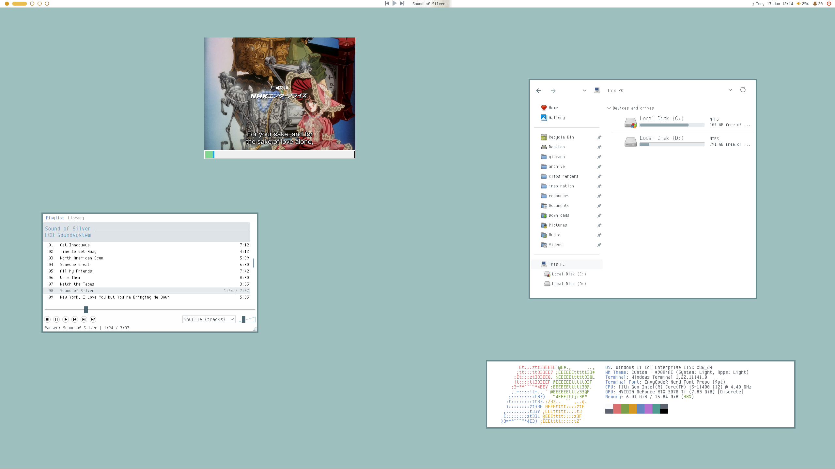This screenshot has height=469, width=835.
Task: Switch to the active workspace pill indicator
Action: coord(19,4)
